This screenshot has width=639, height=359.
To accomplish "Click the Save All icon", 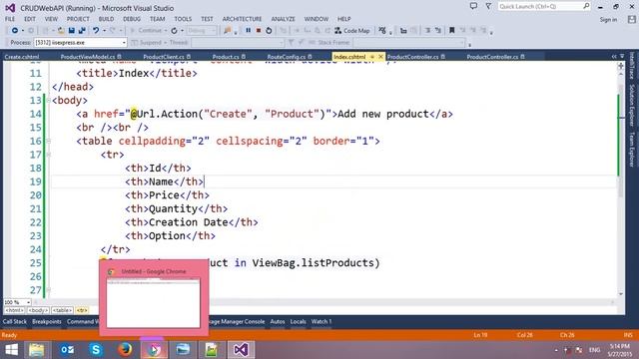I will click(82, 31).
